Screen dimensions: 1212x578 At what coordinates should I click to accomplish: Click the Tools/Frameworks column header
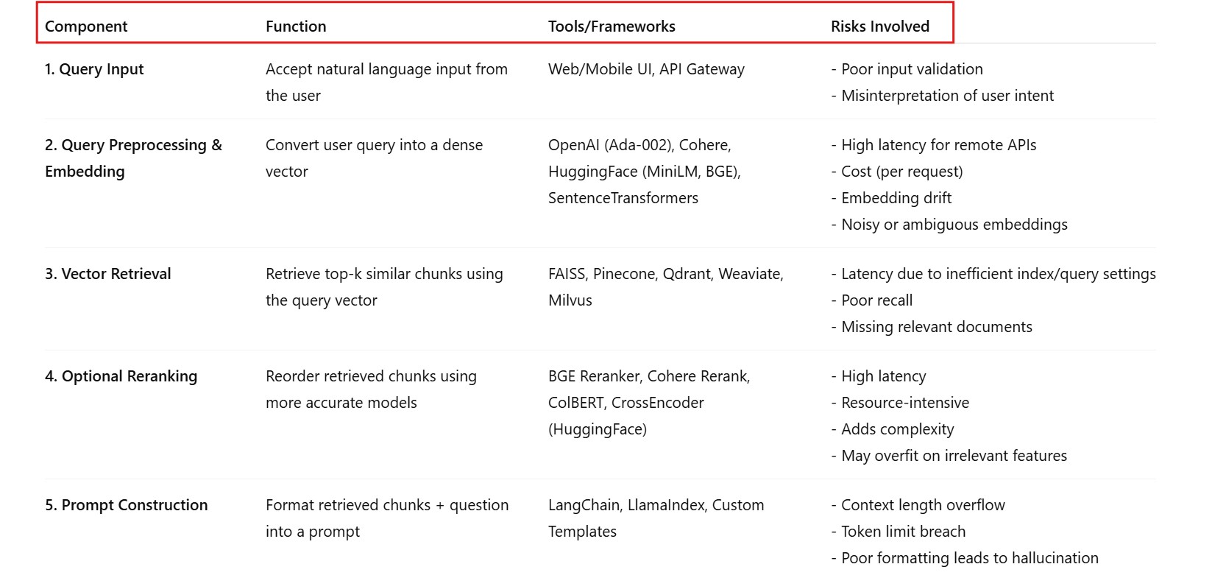612,27
